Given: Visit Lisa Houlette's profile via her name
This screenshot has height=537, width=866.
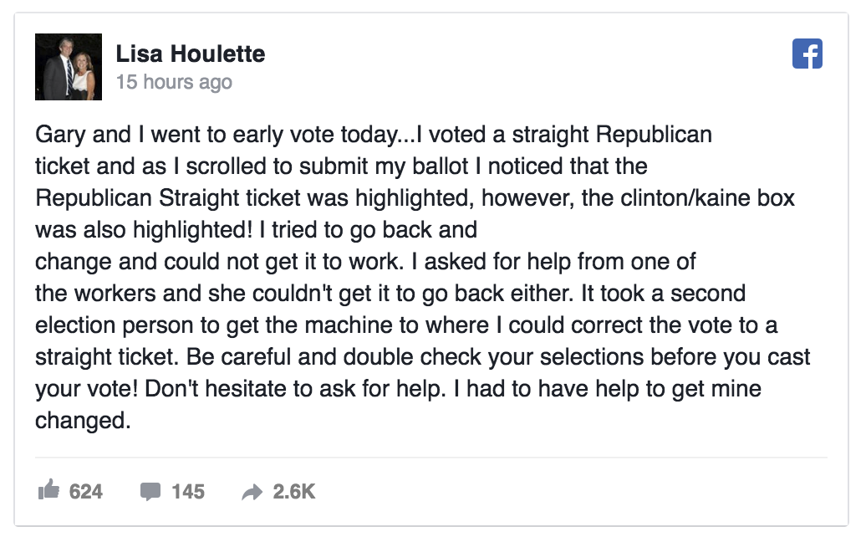Looking at the screenshot, I should point(191,54).
